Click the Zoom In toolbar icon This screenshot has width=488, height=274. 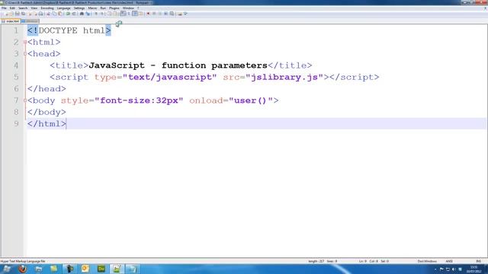(x=96, y=14)
